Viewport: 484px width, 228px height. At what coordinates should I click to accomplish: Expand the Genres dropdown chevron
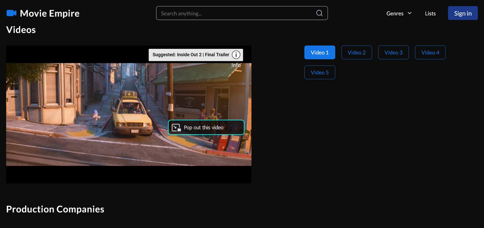coord(410,13)
